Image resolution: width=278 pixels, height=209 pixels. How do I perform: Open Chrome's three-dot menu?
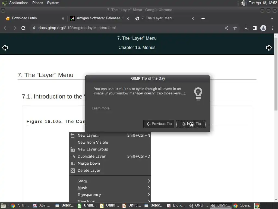click(x=272, y=28)
